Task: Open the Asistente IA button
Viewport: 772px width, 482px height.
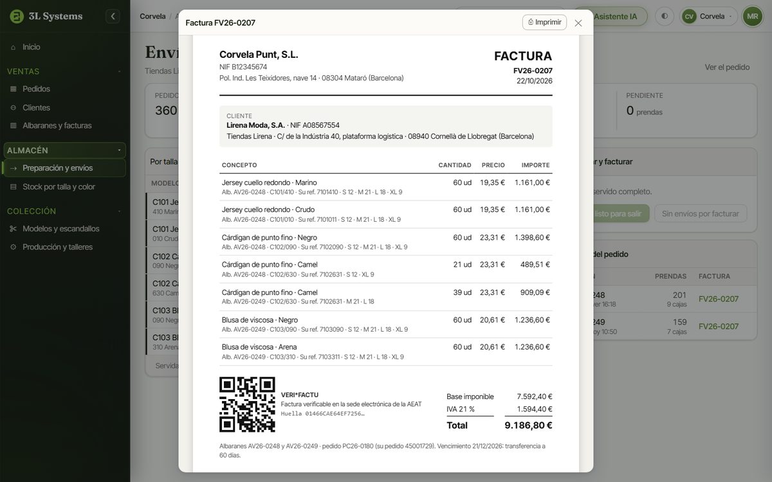Action: [614, 16]
